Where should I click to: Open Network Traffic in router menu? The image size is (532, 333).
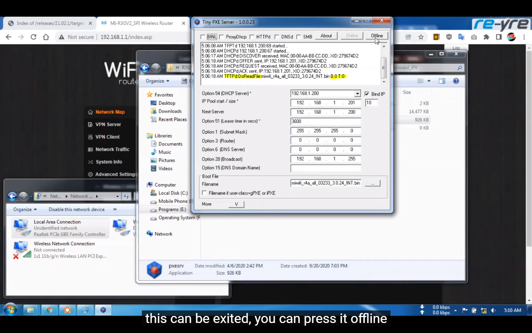pos(112,149)
